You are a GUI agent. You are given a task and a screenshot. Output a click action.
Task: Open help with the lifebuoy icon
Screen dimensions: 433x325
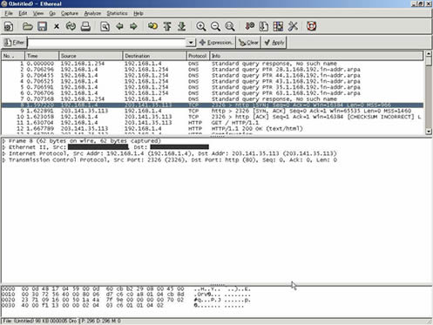tap(312, 26)
